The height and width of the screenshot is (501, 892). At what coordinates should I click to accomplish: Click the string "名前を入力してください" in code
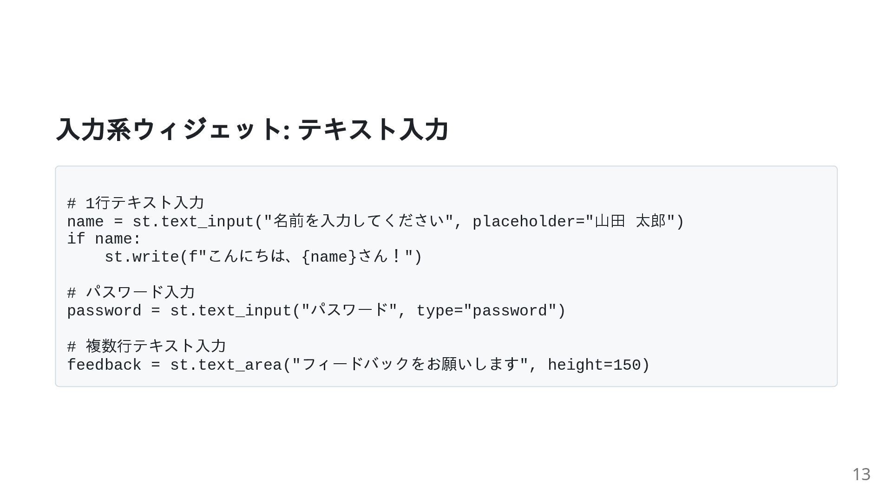(358, 221)
